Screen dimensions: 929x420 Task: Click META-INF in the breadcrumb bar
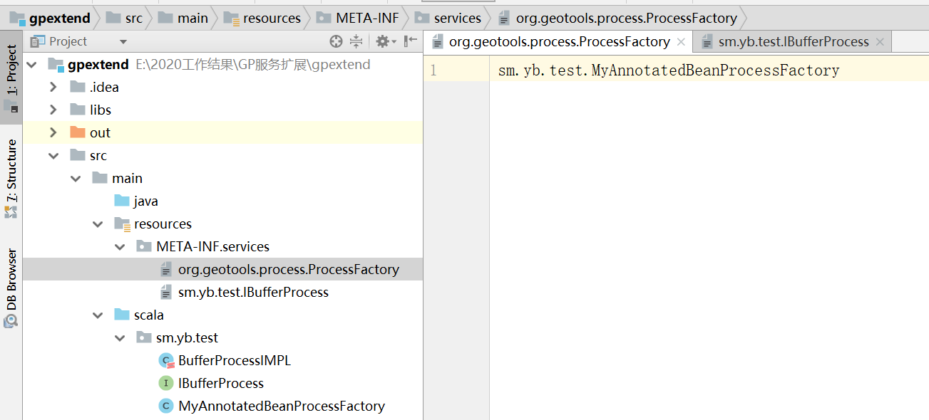359,18
